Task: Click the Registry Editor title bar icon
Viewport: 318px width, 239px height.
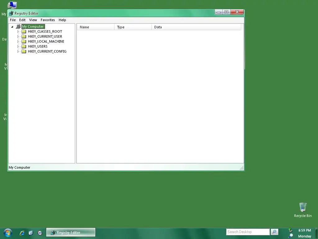Action: 11,13
